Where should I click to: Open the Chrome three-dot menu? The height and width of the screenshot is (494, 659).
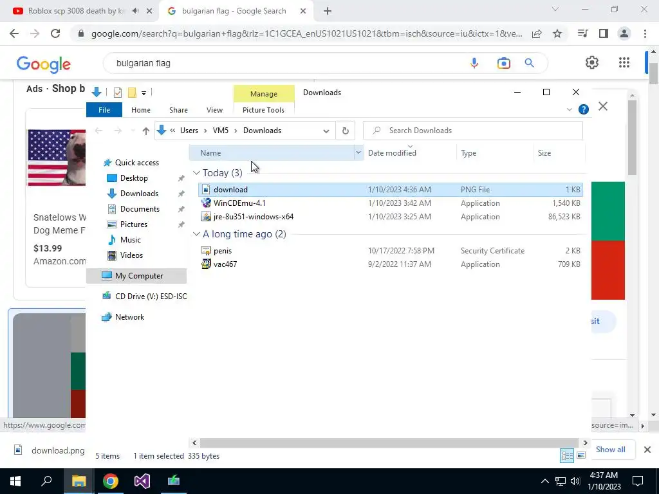click(x=645, y=33)
